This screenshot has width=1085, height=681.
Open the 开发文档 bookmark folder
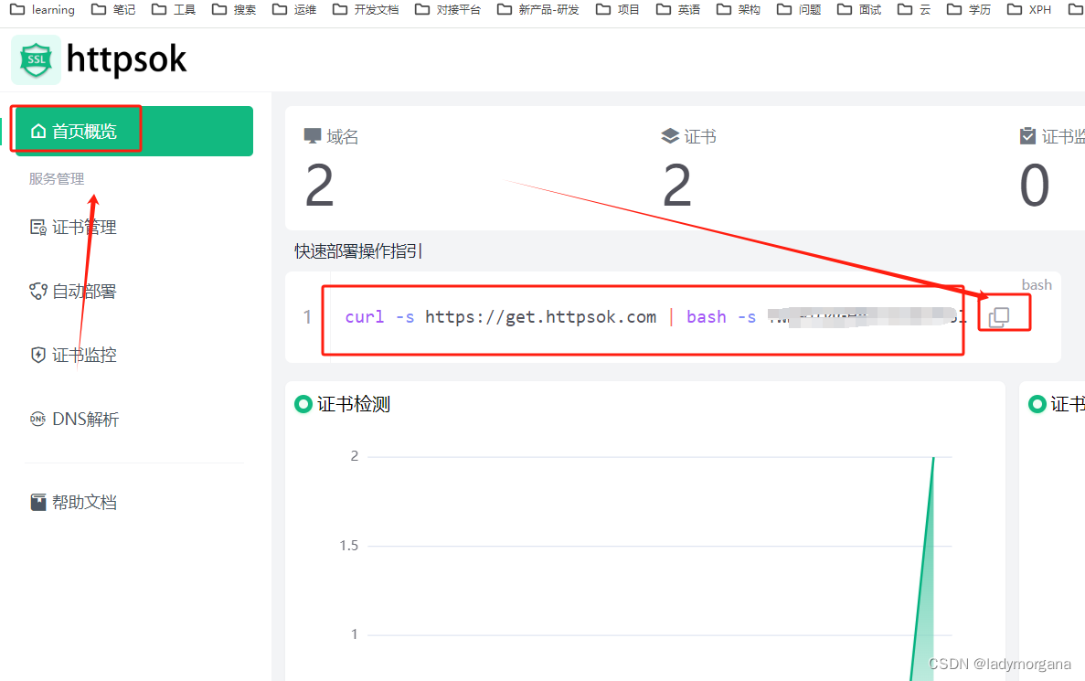click(x=366, y=10)
